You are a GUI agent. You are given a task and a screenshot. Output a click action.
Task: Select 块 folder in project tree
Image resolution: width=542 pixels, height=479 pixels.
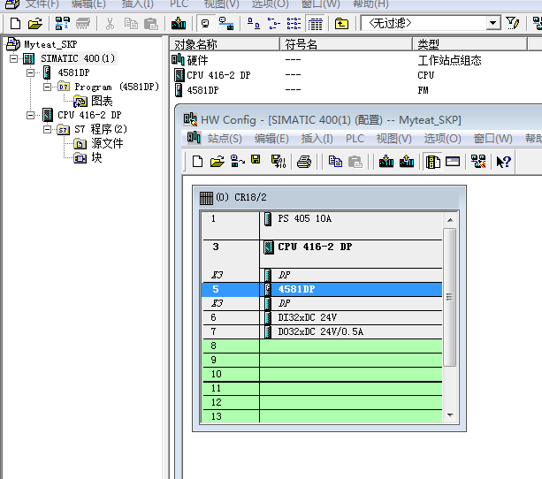pyautogui.click(x=96, y=157)
